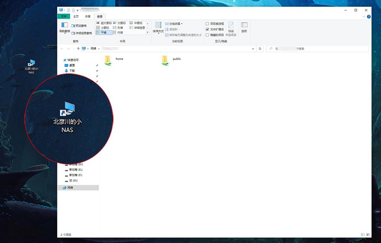The width and height of the screenshot is (381, 243).
Task: Toggle the 隐藏的项目 checkbox
Action: [x=207, y=35]
